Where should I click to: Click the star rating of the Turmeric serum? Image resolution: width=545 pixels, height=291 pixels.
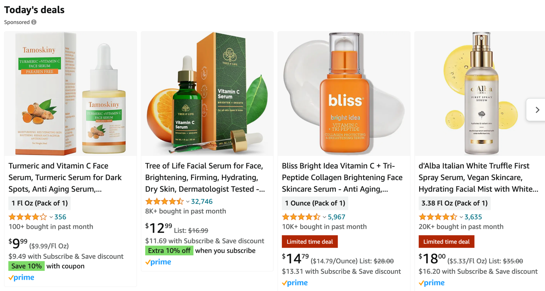pos(28,217)
